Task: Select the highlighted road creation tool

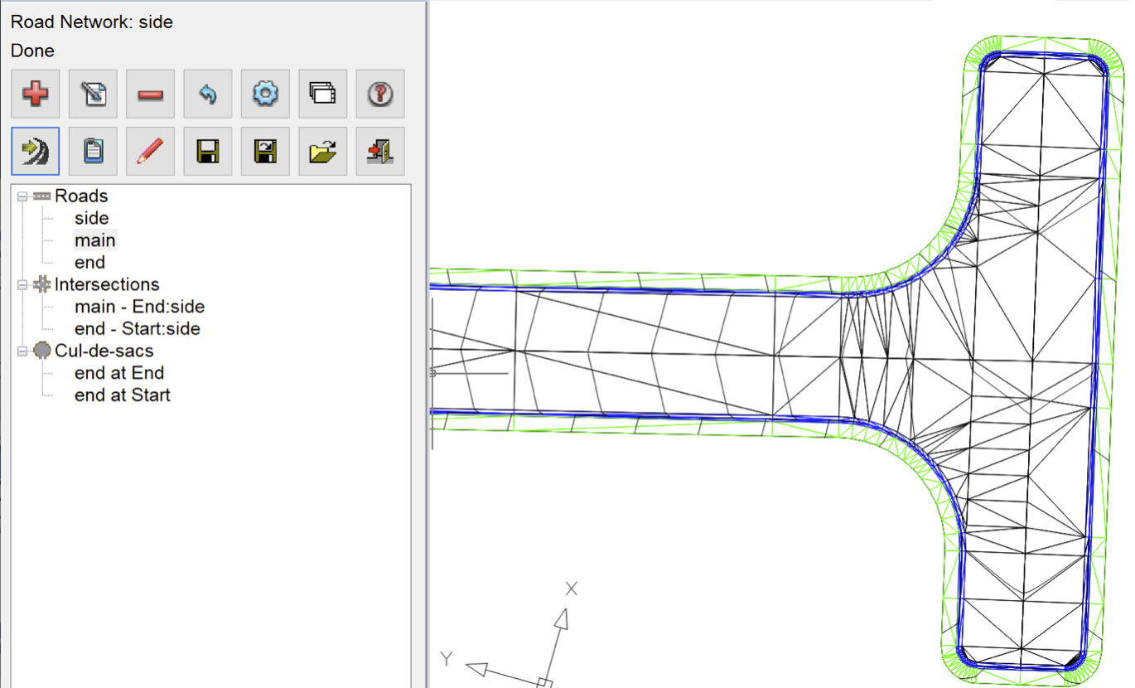Action: [x=35, y=150]
